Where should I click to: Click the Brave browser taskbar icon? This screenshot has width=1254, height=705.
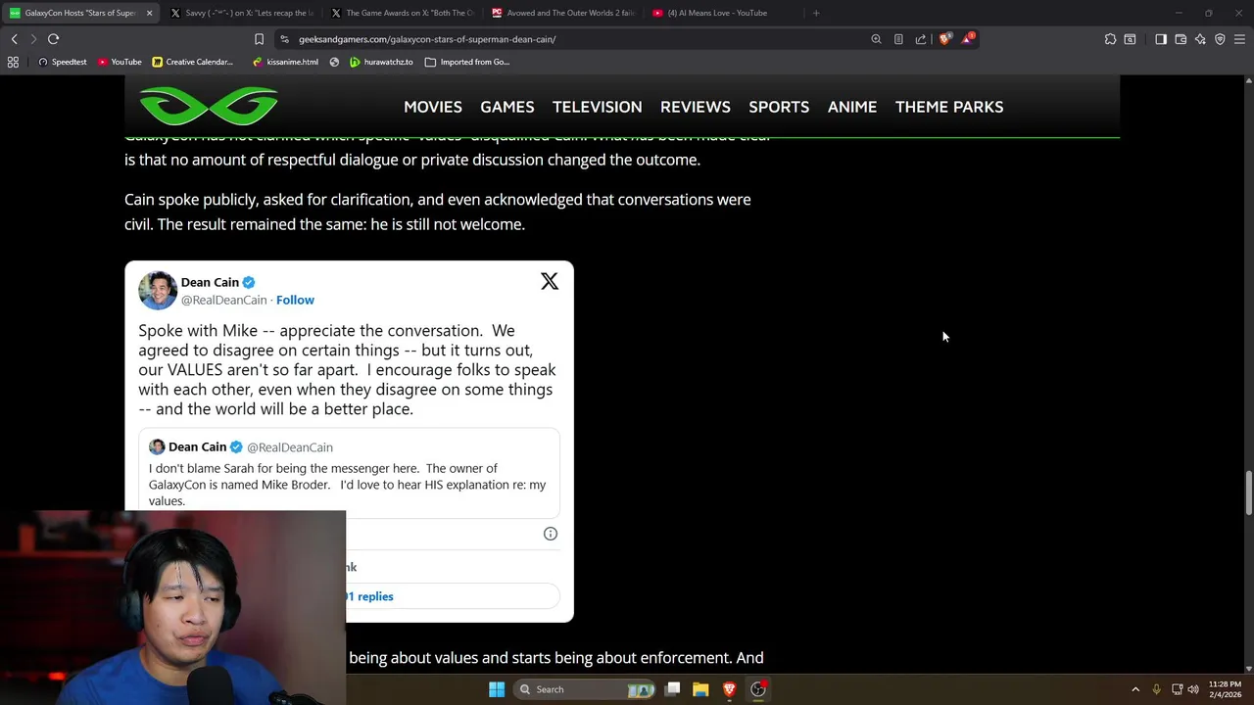[729, 689]
